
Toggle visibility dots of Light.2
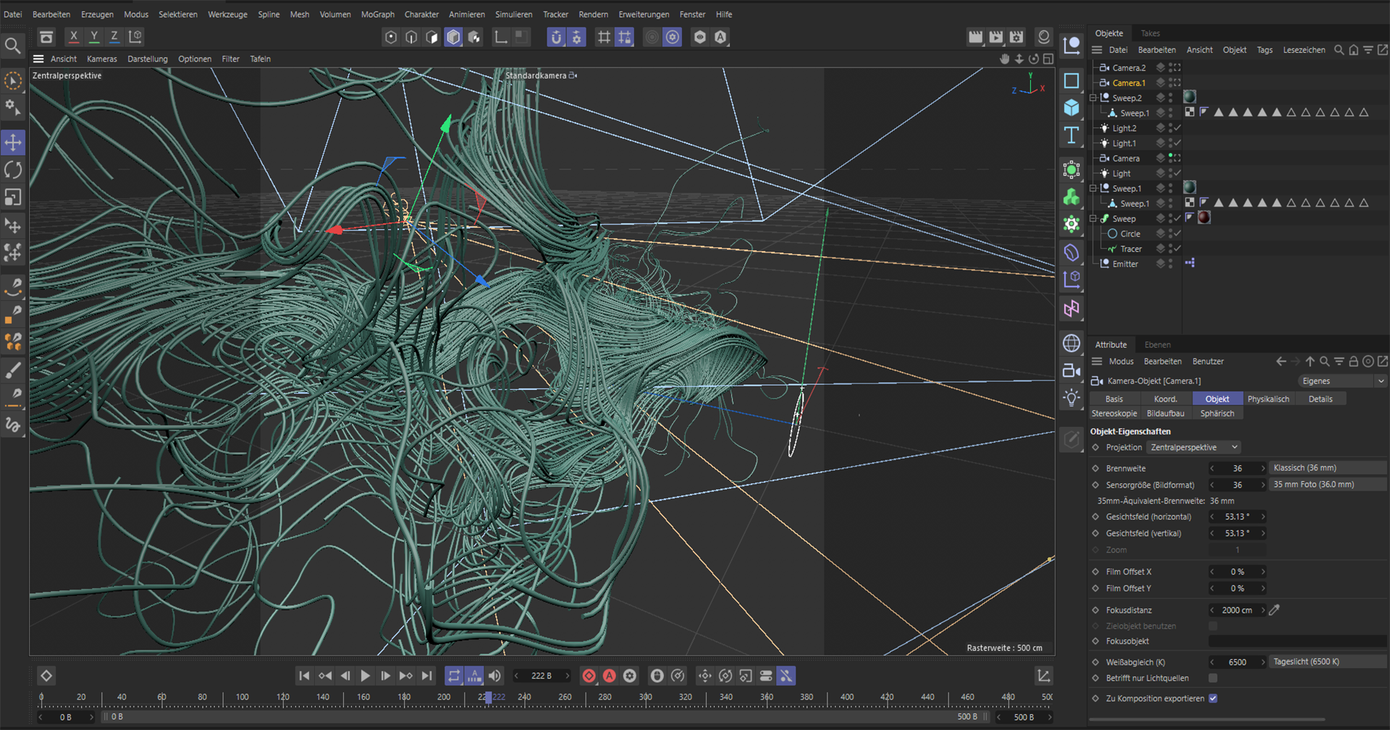[1171, 128]
